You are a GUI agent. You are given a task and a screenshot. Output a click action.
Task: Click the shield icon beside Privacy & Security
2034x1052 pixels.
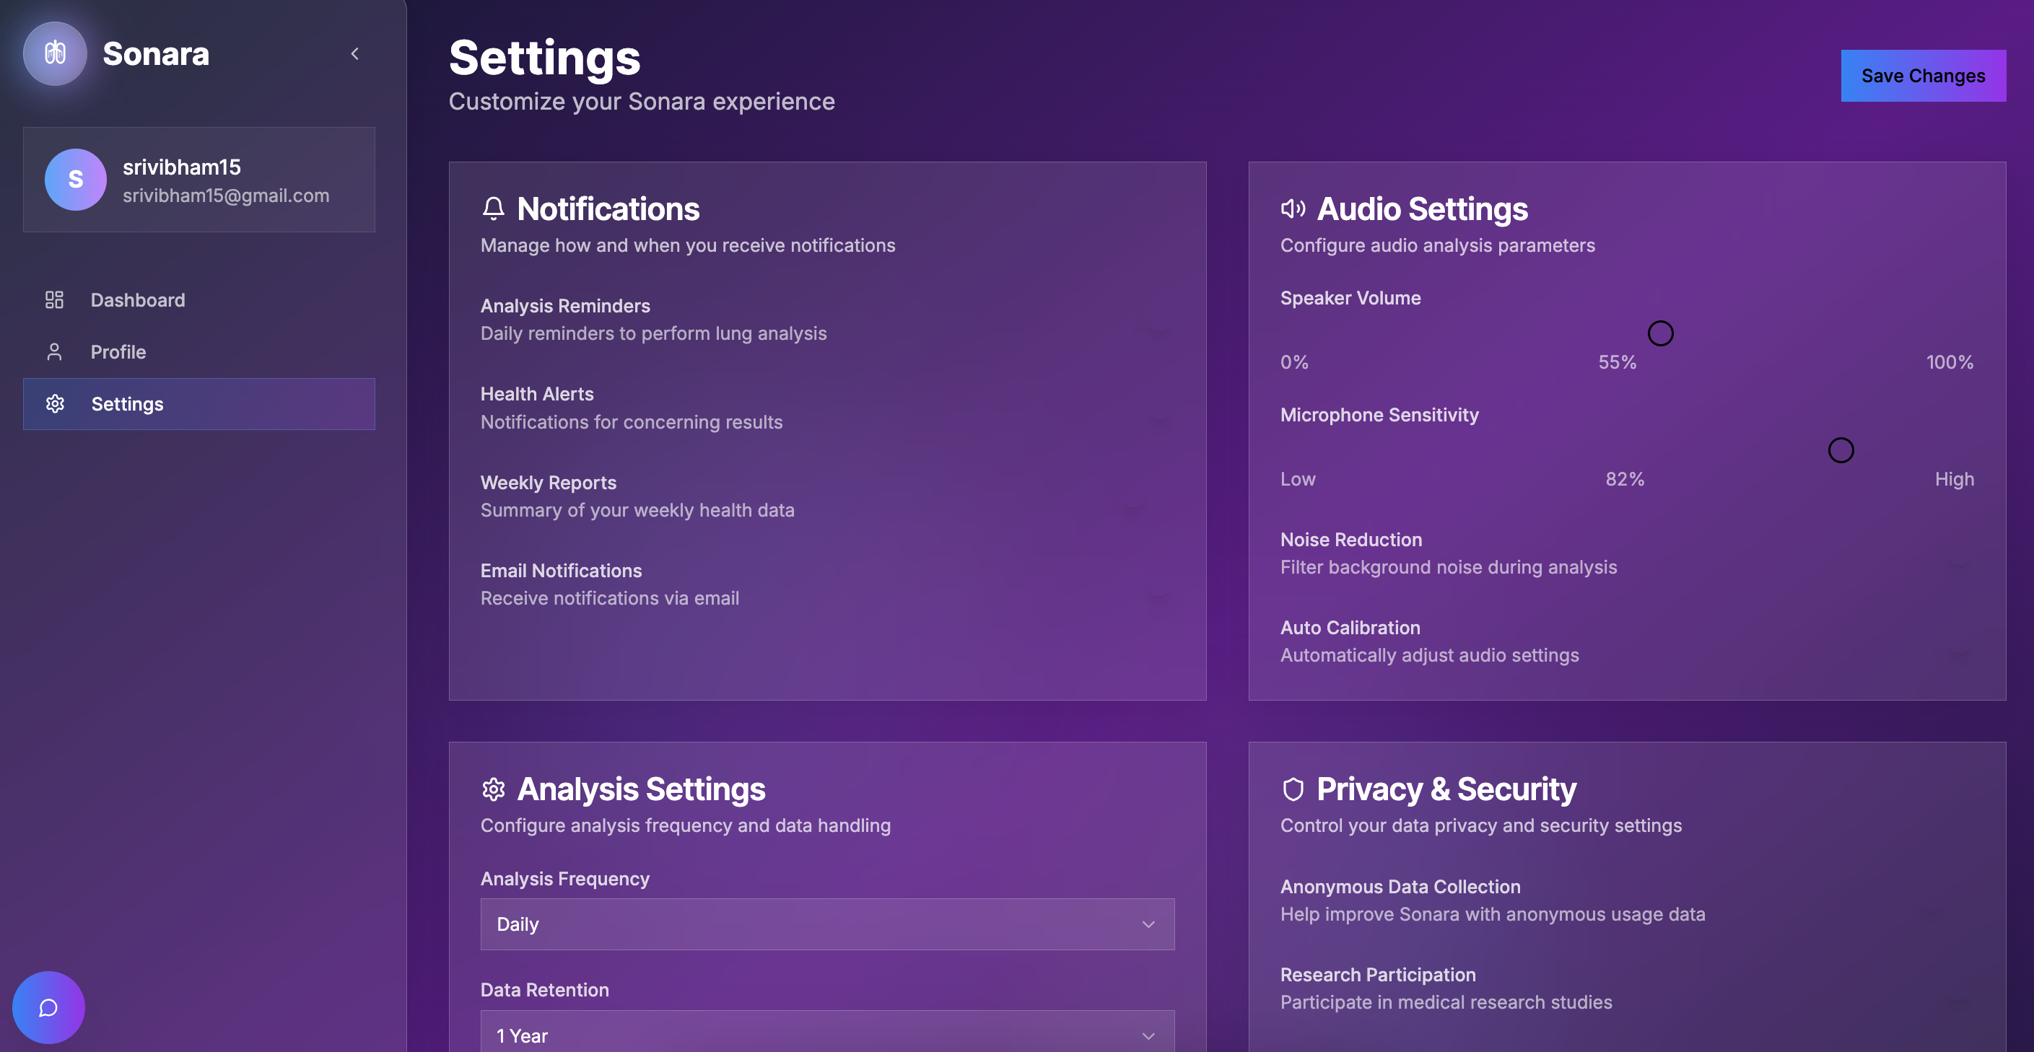[1293, 789]
